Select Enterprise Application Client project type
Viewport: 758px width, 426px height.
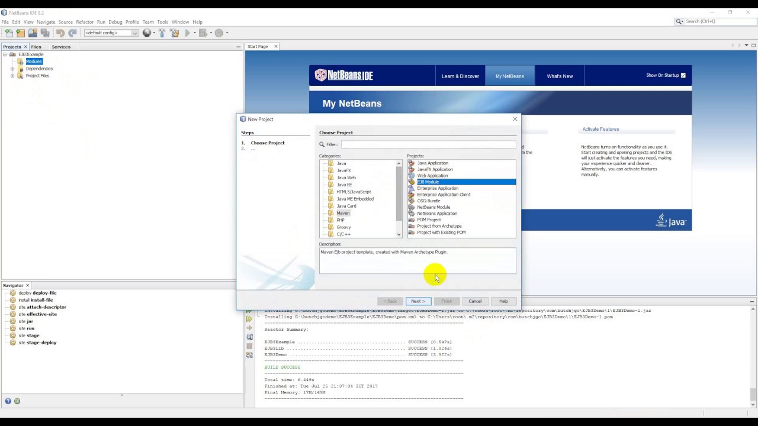[444, 195]
